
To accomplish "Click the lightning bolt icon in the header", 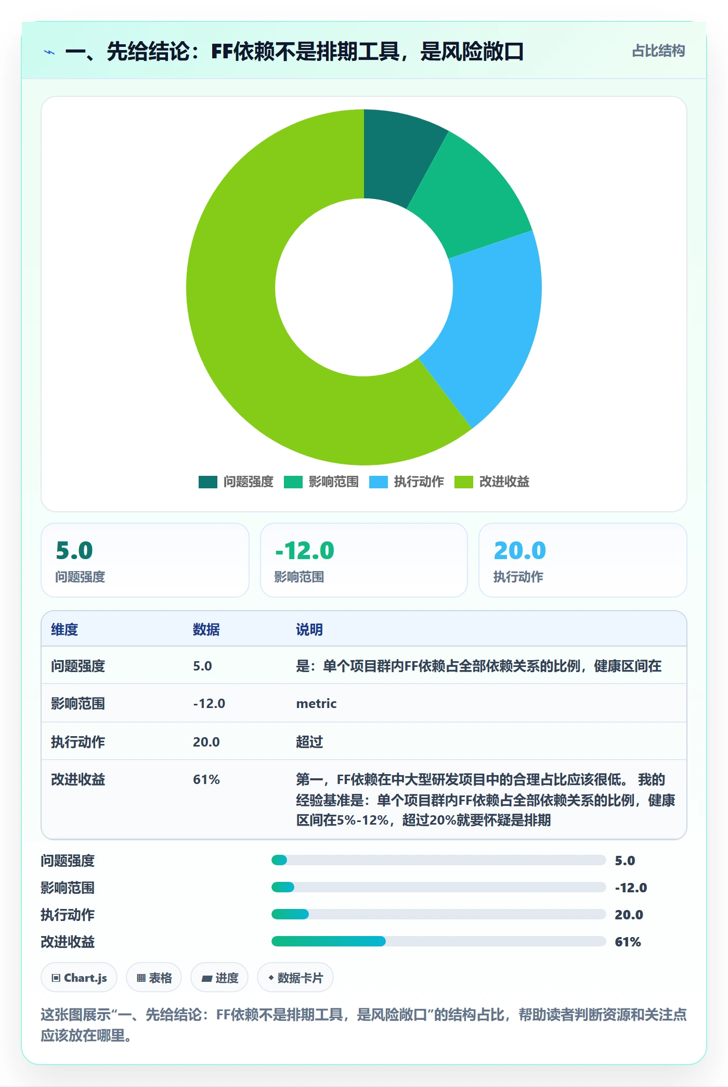I will pyautogui.click(x=49, y=52).
